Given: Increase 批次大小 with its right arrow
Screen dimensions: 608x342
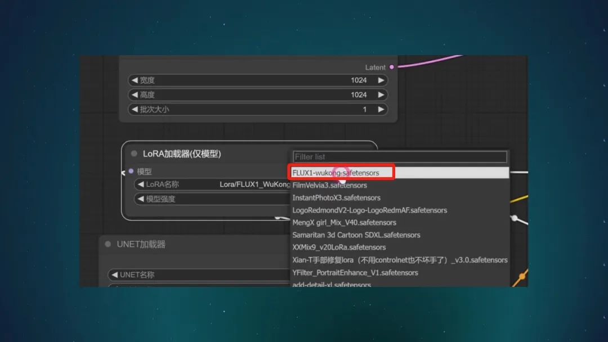Looking at the screenshot, I should tap(381, 110).
